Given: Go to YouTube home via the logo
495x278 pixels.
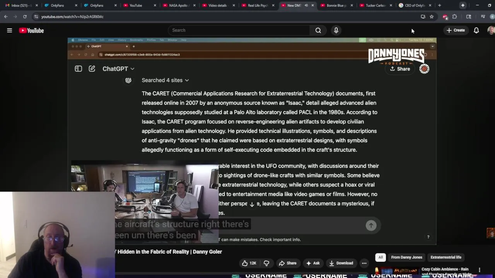Looking at the screenshot, I should 31,31.
